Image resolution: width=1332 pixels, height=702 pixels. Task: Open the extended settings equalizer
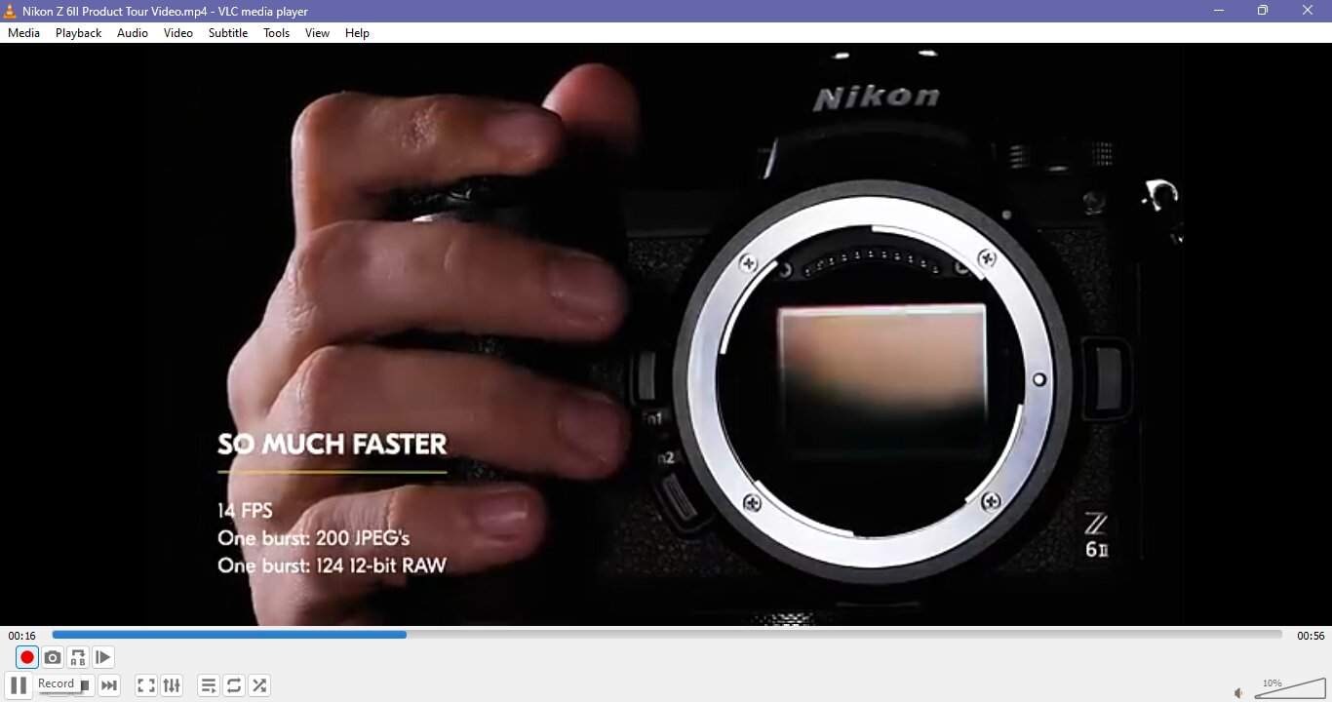172,684
